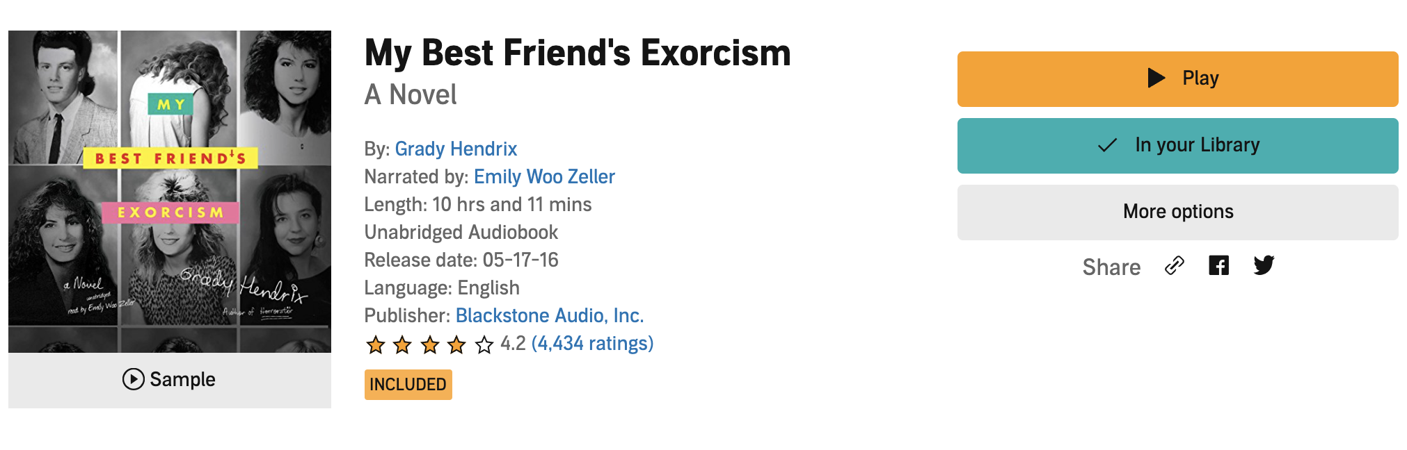Screen dimensions: 1407x450
Task: Open narrator Emily Woo Zeller's page
Action: (544, 177)
